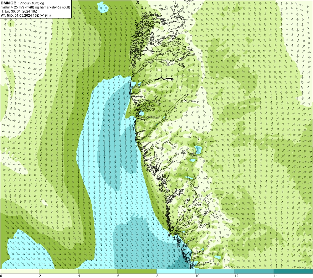
Task: Click the 8–10 m/s light cyan swatch
Action: point(176,271)
